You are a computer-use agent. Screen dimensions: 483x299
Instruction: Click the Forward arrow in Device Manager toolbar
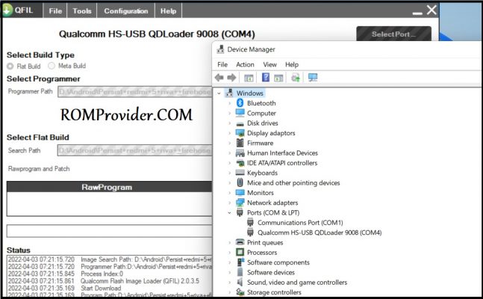point(231,78)
